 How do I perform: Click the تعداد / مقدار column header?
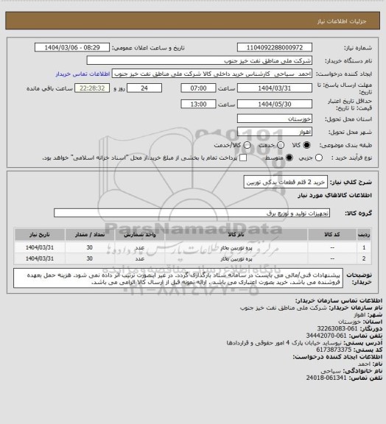(90, 235)
